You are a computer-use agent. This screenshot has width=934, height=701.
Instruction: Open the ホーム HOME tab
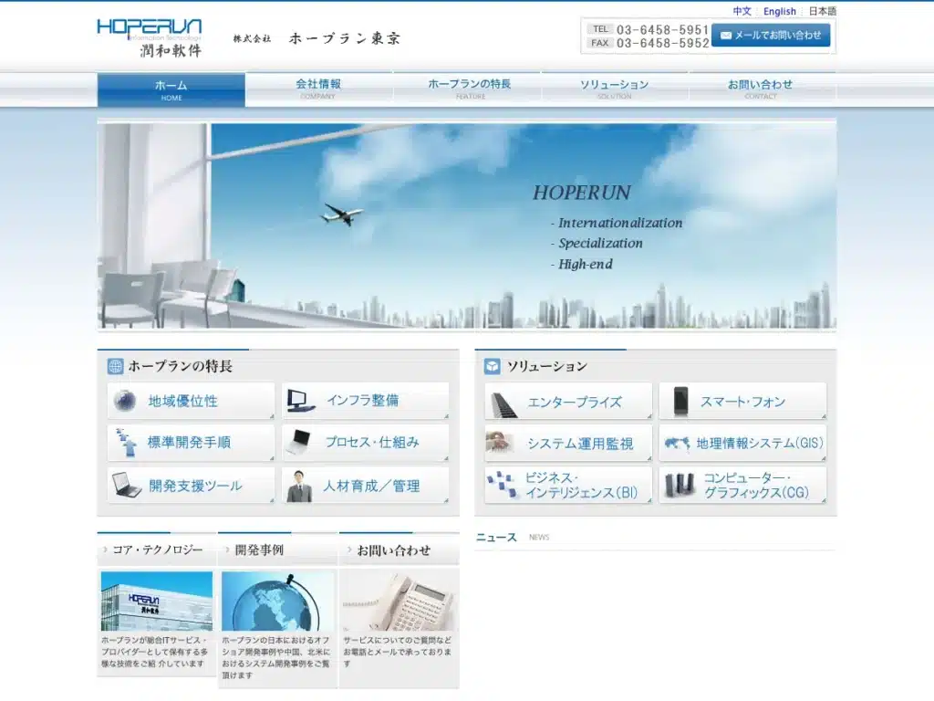tap(171, 90)
